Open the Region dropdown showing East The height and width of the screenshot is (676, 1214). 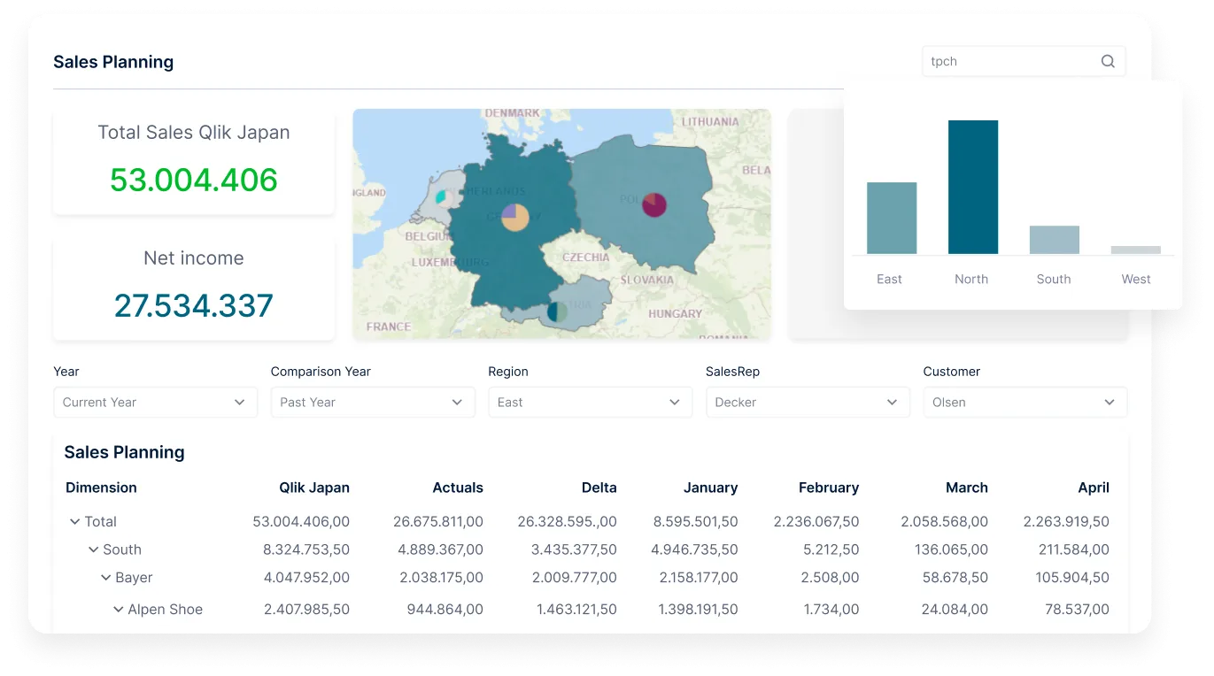[x=590, y=402]
